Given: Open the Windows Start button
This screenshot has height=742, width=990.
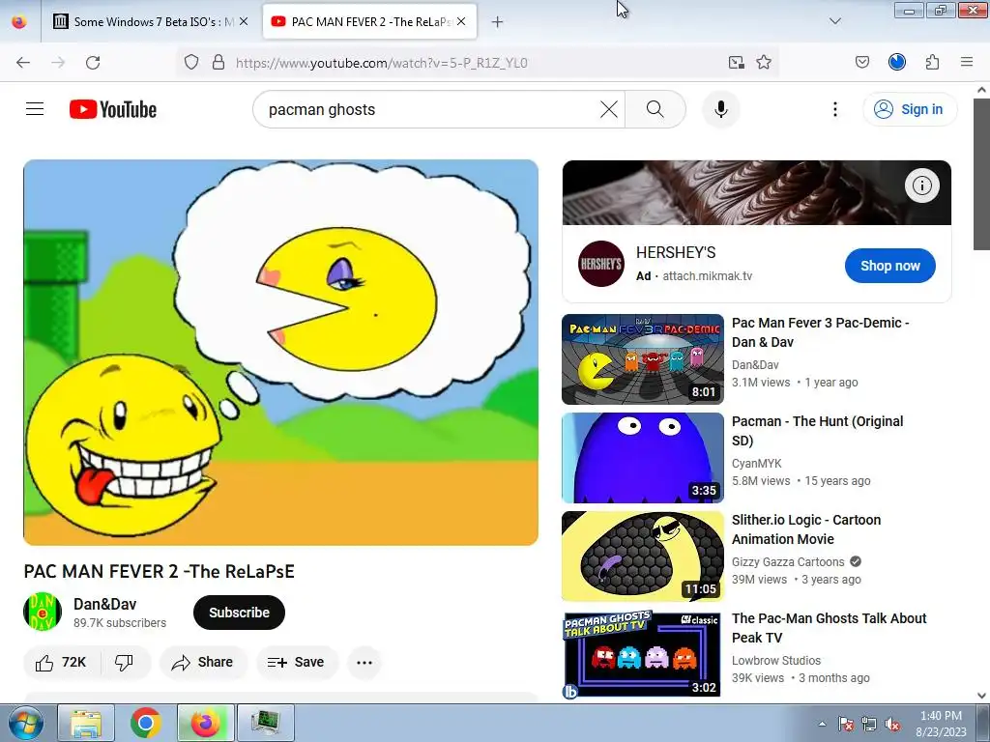Looking at the screenshot, I should (26, 723).
